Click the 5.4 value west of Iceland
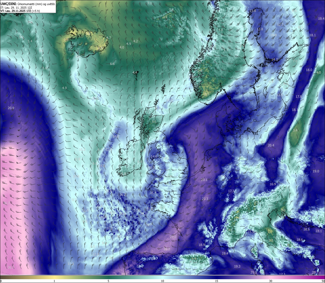 coord(30,41)
